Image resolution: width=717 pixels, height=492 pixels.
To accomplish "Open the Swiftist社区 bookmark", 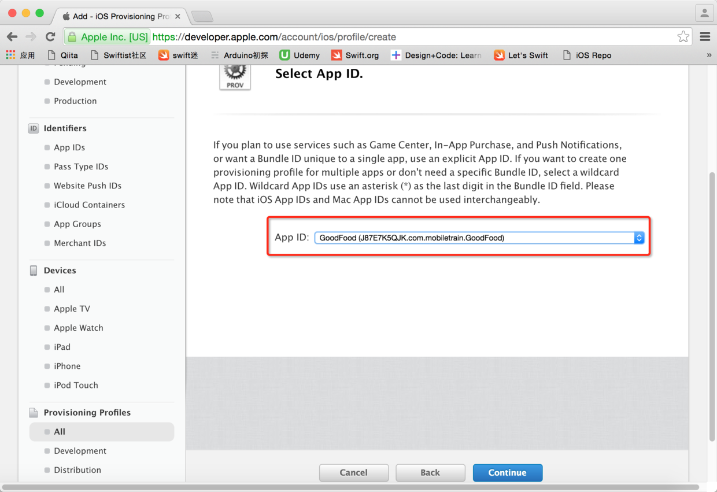I will 119,55.
